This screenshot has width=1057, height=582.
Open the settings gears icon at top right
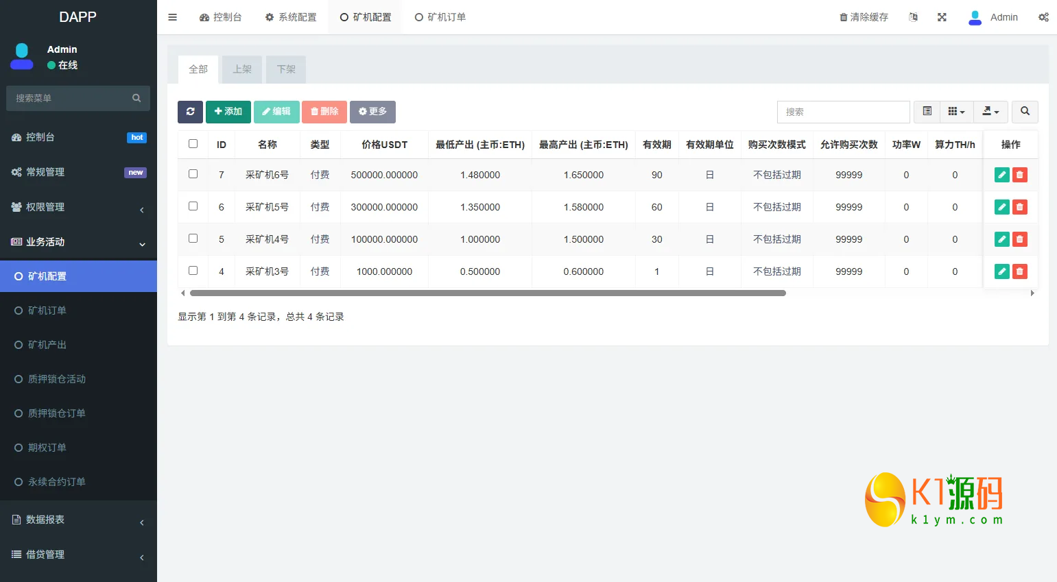[1043, 17]
